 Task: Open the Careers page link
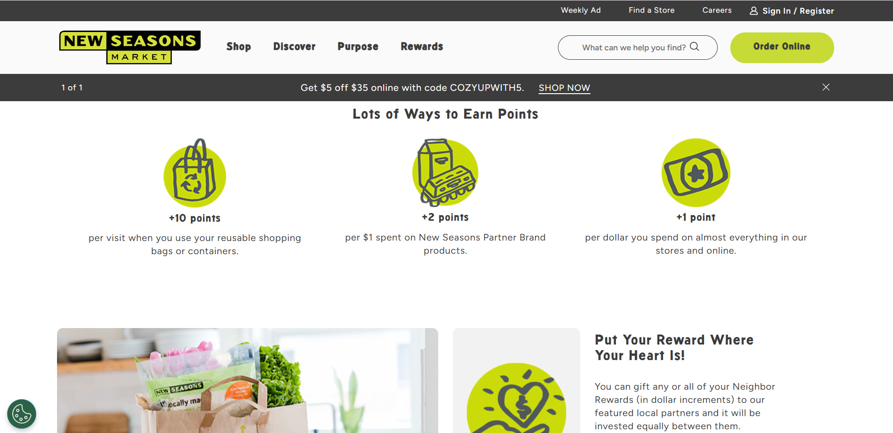(x=717, y=10)
